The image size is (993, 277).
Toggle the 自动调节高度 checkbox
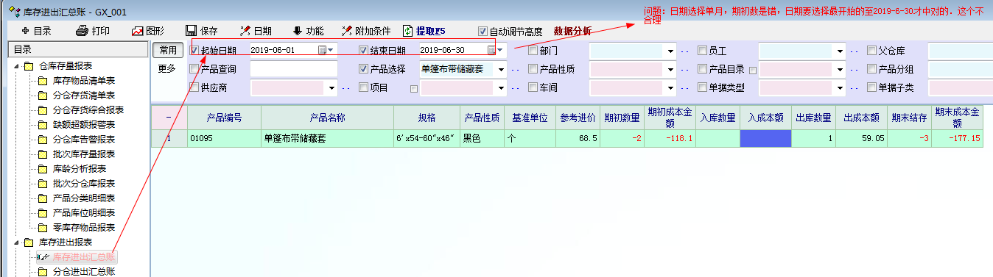[x=483, y=32]
